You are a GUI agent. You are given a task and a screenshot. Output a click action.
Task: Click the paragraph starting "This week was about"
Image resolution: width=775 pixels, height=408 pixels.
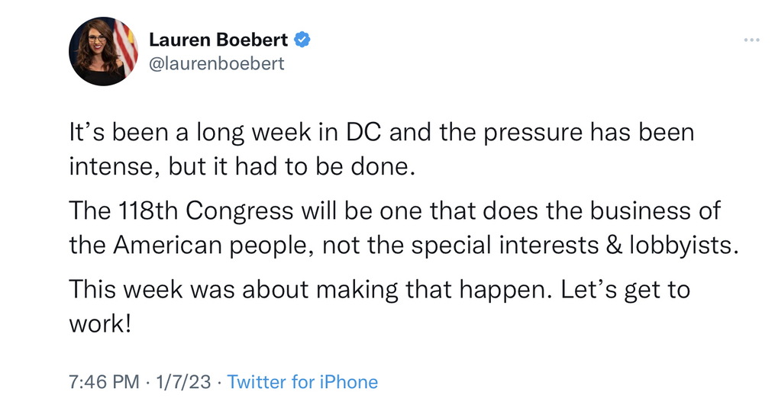coord(379,307)
